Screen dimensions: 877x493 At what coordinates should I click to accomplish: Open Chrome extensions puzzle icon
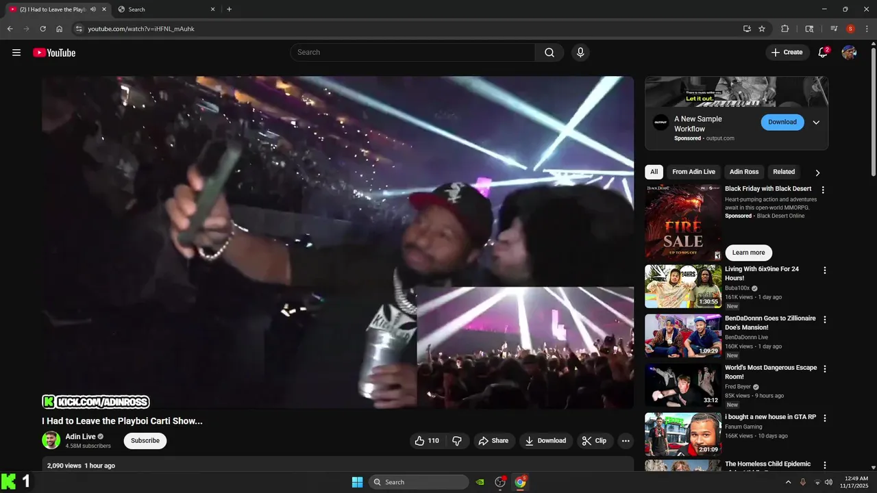[785, 29]
